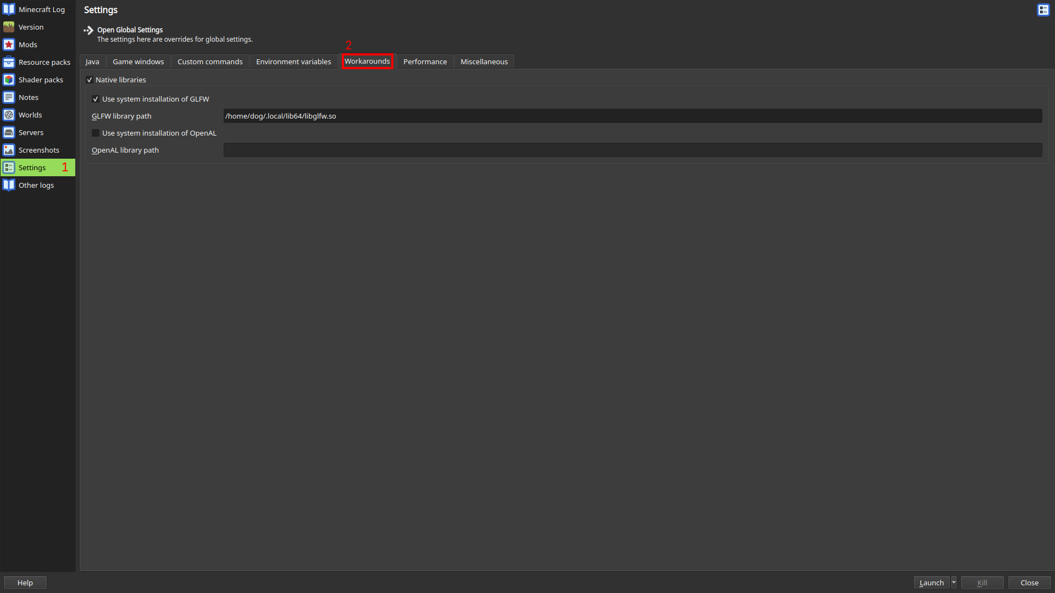
Task: Select the Miscellaneous tab
Action: [x=484, y=61]
